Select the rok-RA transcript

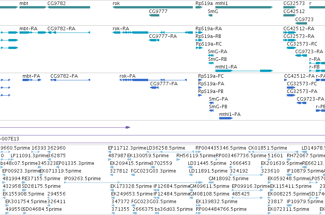click(153, 33)
